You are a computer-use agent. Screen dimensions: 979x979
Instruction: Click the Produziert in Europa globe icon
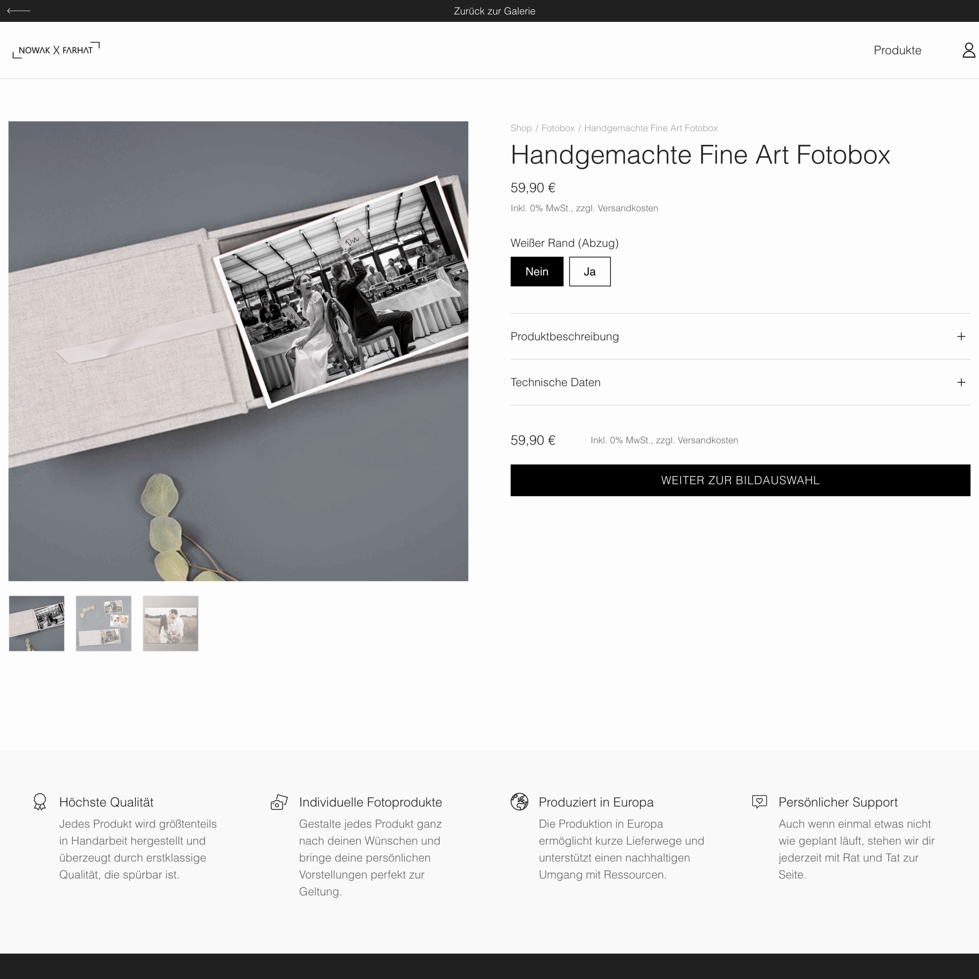click(x=519, y=802)
